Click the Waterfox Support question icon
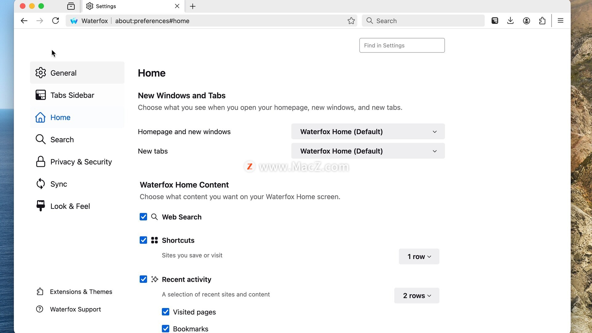 (x=40, y=309)
